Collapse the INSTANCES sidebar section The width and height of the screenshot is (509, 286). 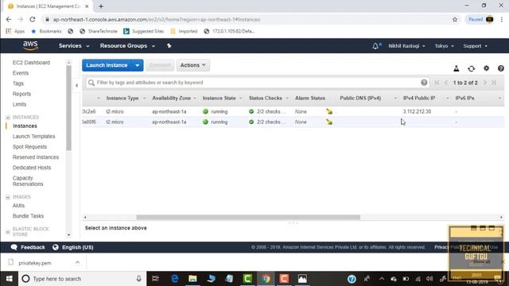8,117
